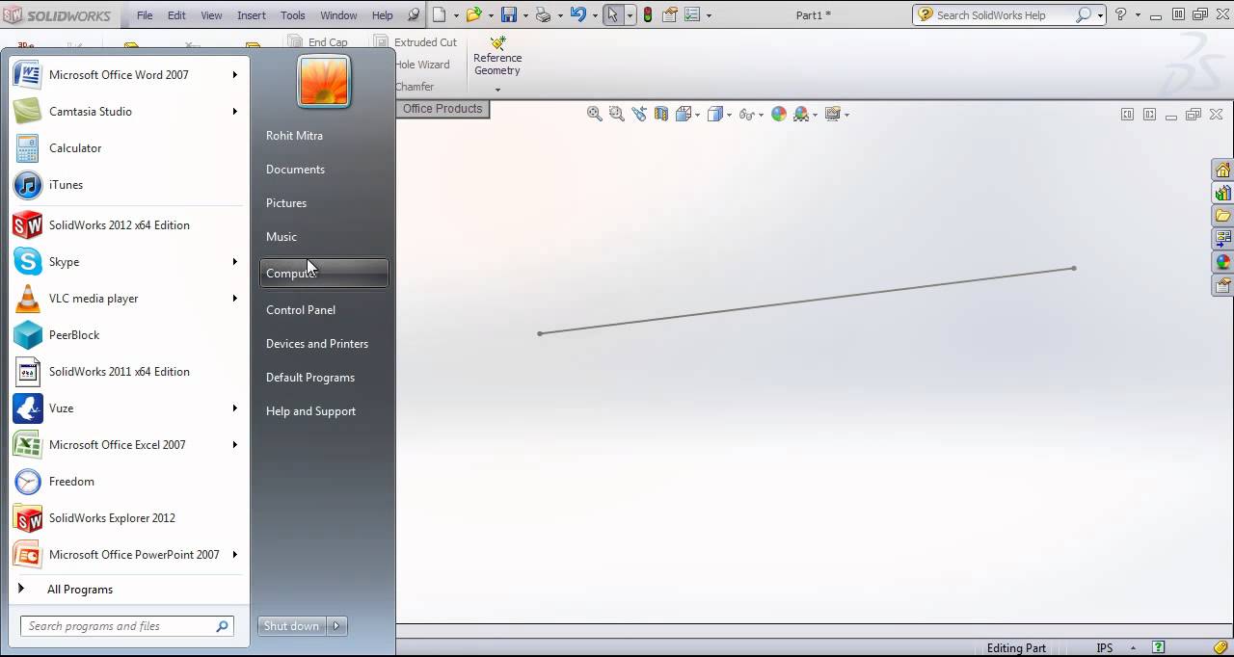Click the Display Style cube icon
Viewport: 1234px width, 657px height.
(x=715, y=114)
